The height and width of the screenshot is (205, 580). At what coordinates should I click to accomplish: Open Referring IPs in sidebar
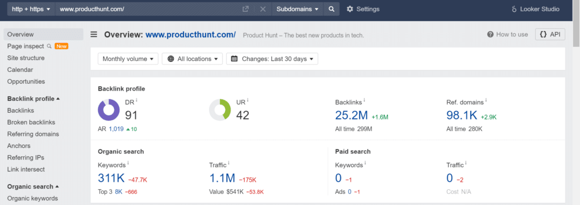25,157
